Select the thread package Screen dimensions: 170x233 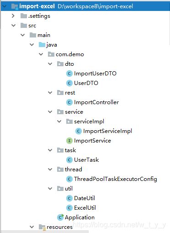(x=74, y=169)
